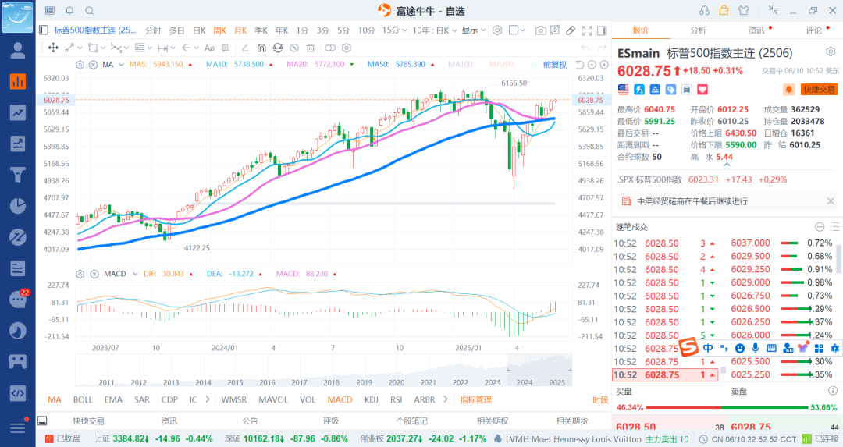Select the move crosshair drawing tool
Viewport: 843px width, 447px height.
(53, 48)
